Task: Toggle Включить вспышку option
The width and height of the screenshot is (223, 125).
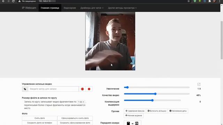Action: [157, 111]
